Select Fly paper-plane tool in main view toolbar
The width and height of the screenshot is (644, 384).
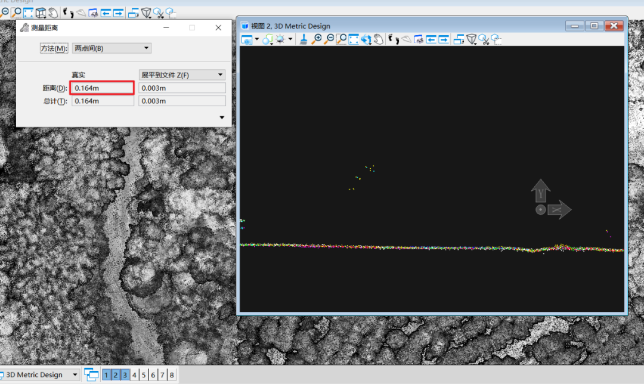[80, 13]
